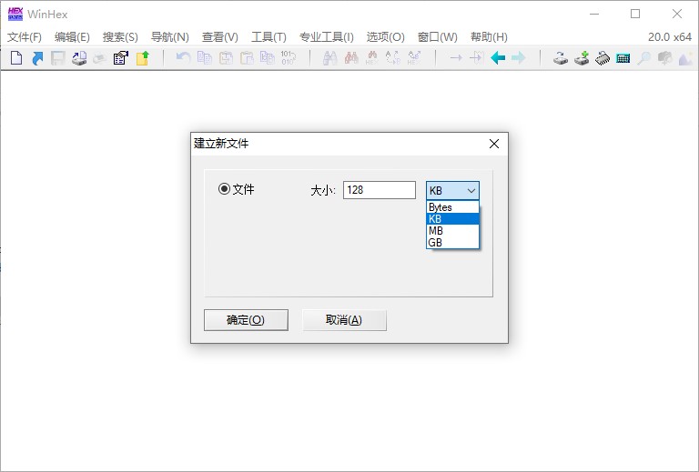This screenshot has height=472, width=699.
Task: Click the 取消(A) cancel button
Action: (344, 320)
